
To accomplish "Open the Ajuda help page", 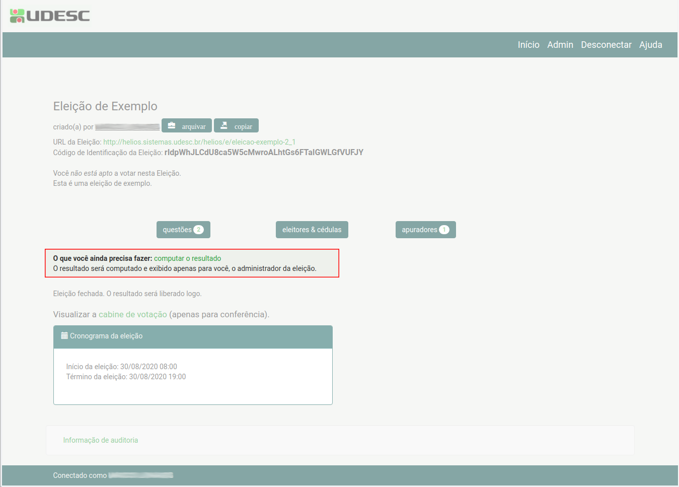I will tap(650, 45).
